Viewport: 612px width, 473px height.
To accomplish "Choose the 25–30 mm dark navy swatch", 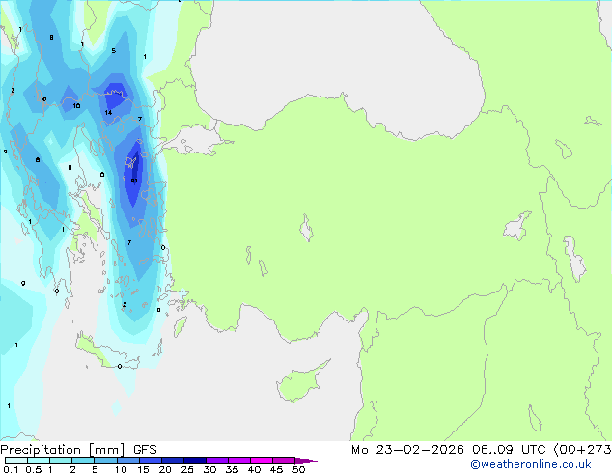I will (x=194, y=460).
